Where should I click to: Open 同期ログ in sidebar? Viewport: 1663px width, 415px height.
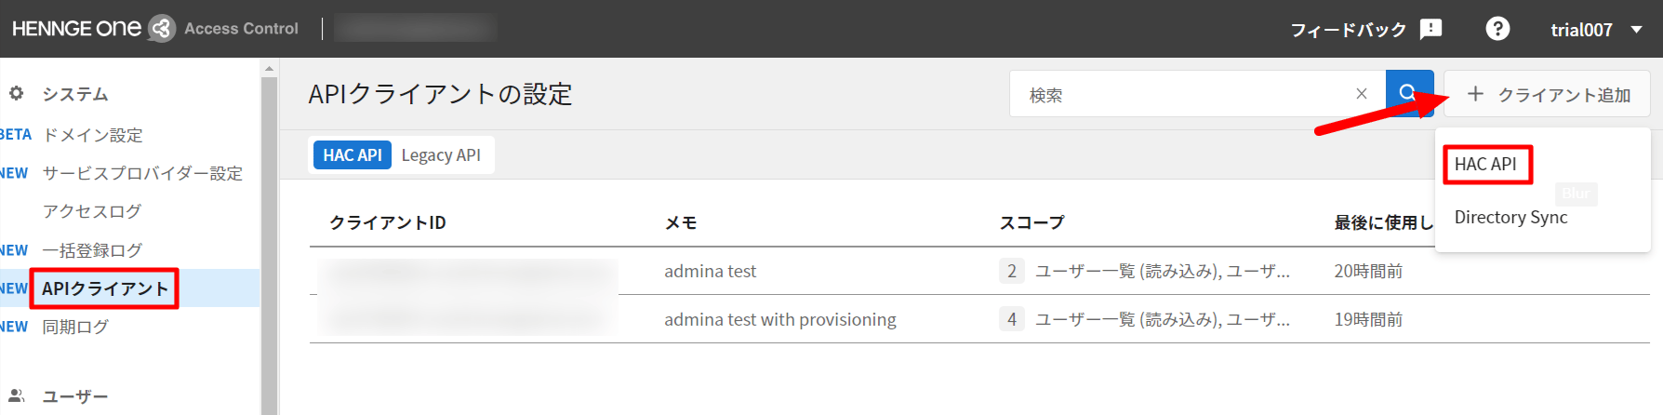(x=75, y=327)
